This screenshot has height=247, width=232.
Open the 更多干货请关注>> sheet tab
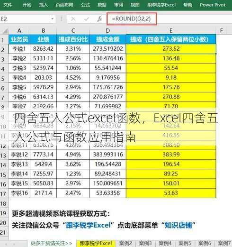pyautogui.click(x=51, y=243)
